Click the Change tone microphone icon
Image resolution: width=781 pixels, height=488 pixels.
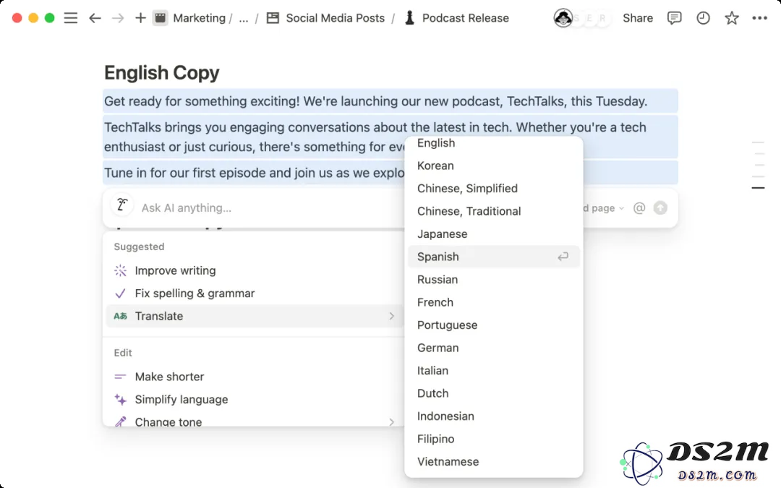pos(121,421)
